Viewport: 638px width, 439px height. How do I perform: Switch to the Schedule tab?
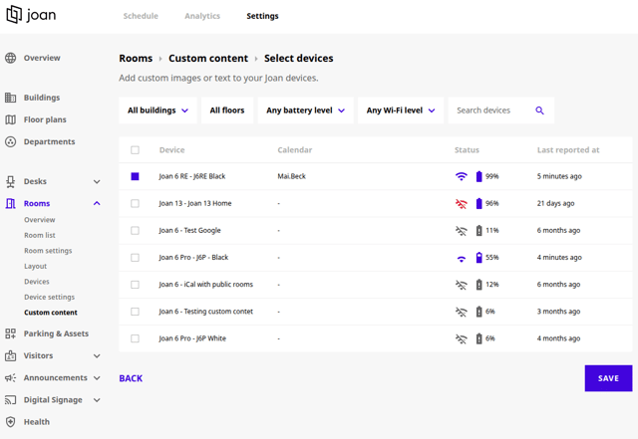click(x=141, y=16)
